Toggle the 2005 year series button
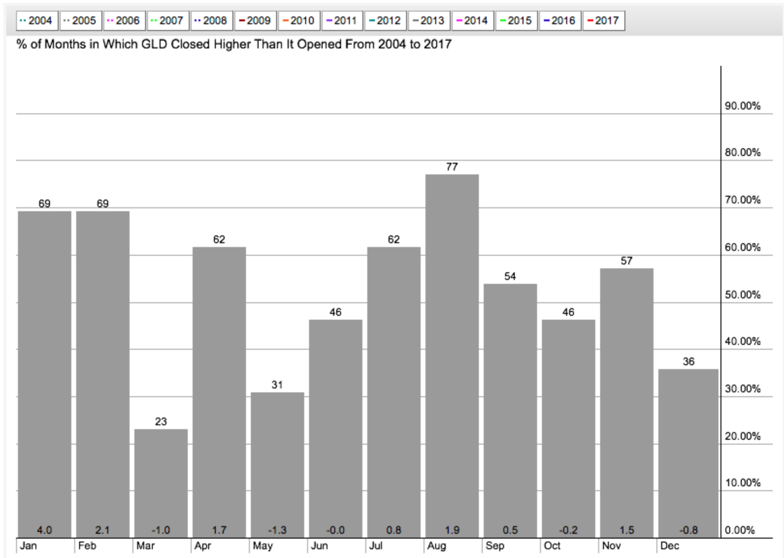Viewport: 784px width, 558px height. [81, 21]
